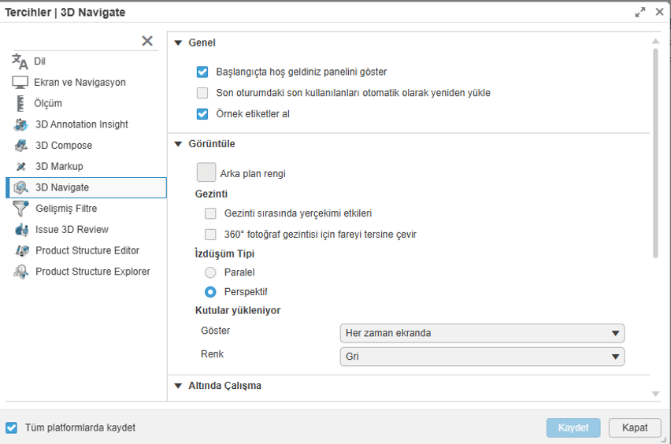
Task: Click the Dil language icon
Action: coord(20,61)
